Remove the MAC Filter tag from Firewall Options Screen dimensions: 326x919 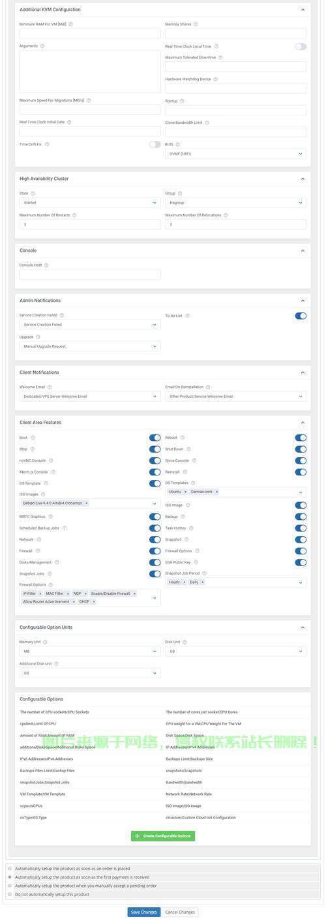(68, 594)
